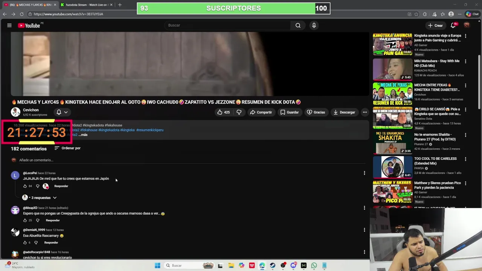Reload the page with refresh icon

tap(21, 14)
